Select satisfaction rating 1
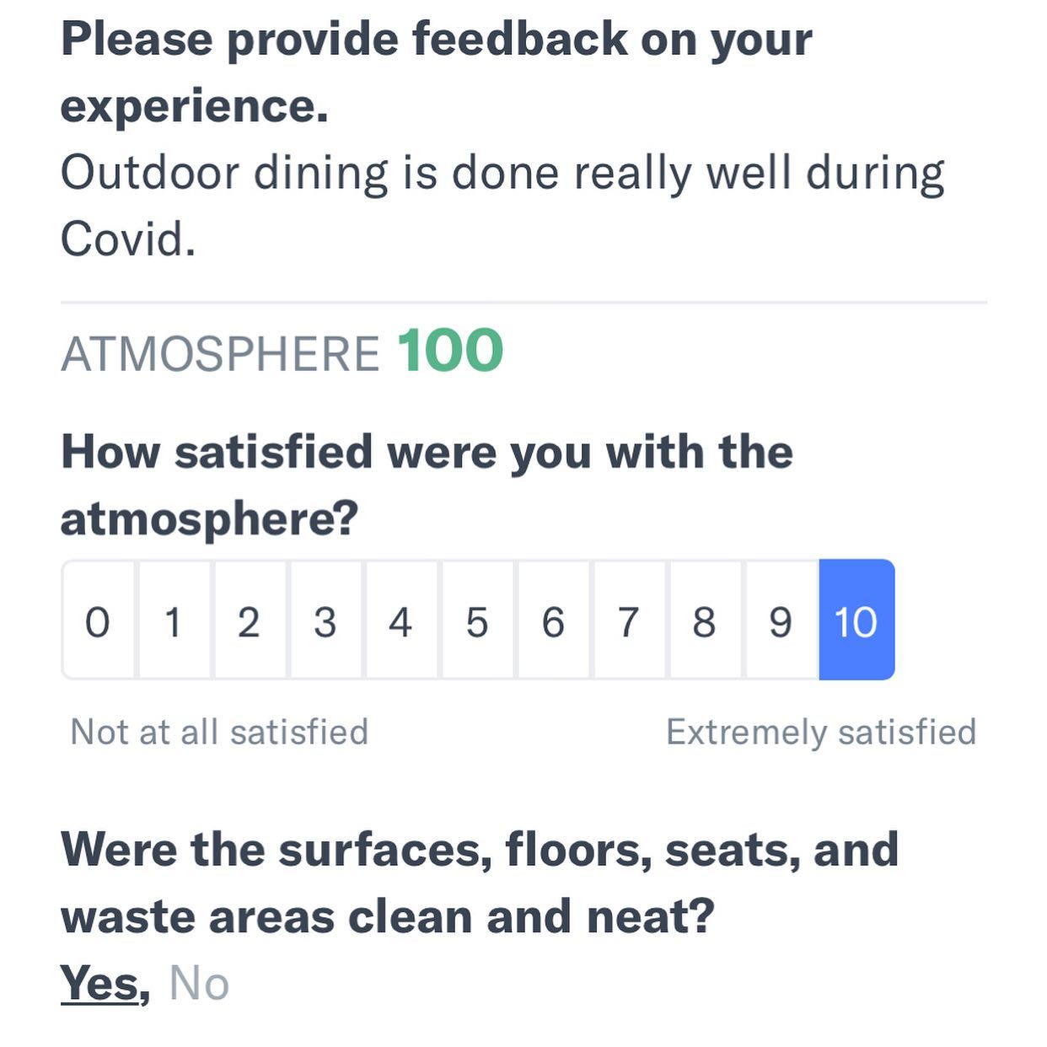 [174, 620]
